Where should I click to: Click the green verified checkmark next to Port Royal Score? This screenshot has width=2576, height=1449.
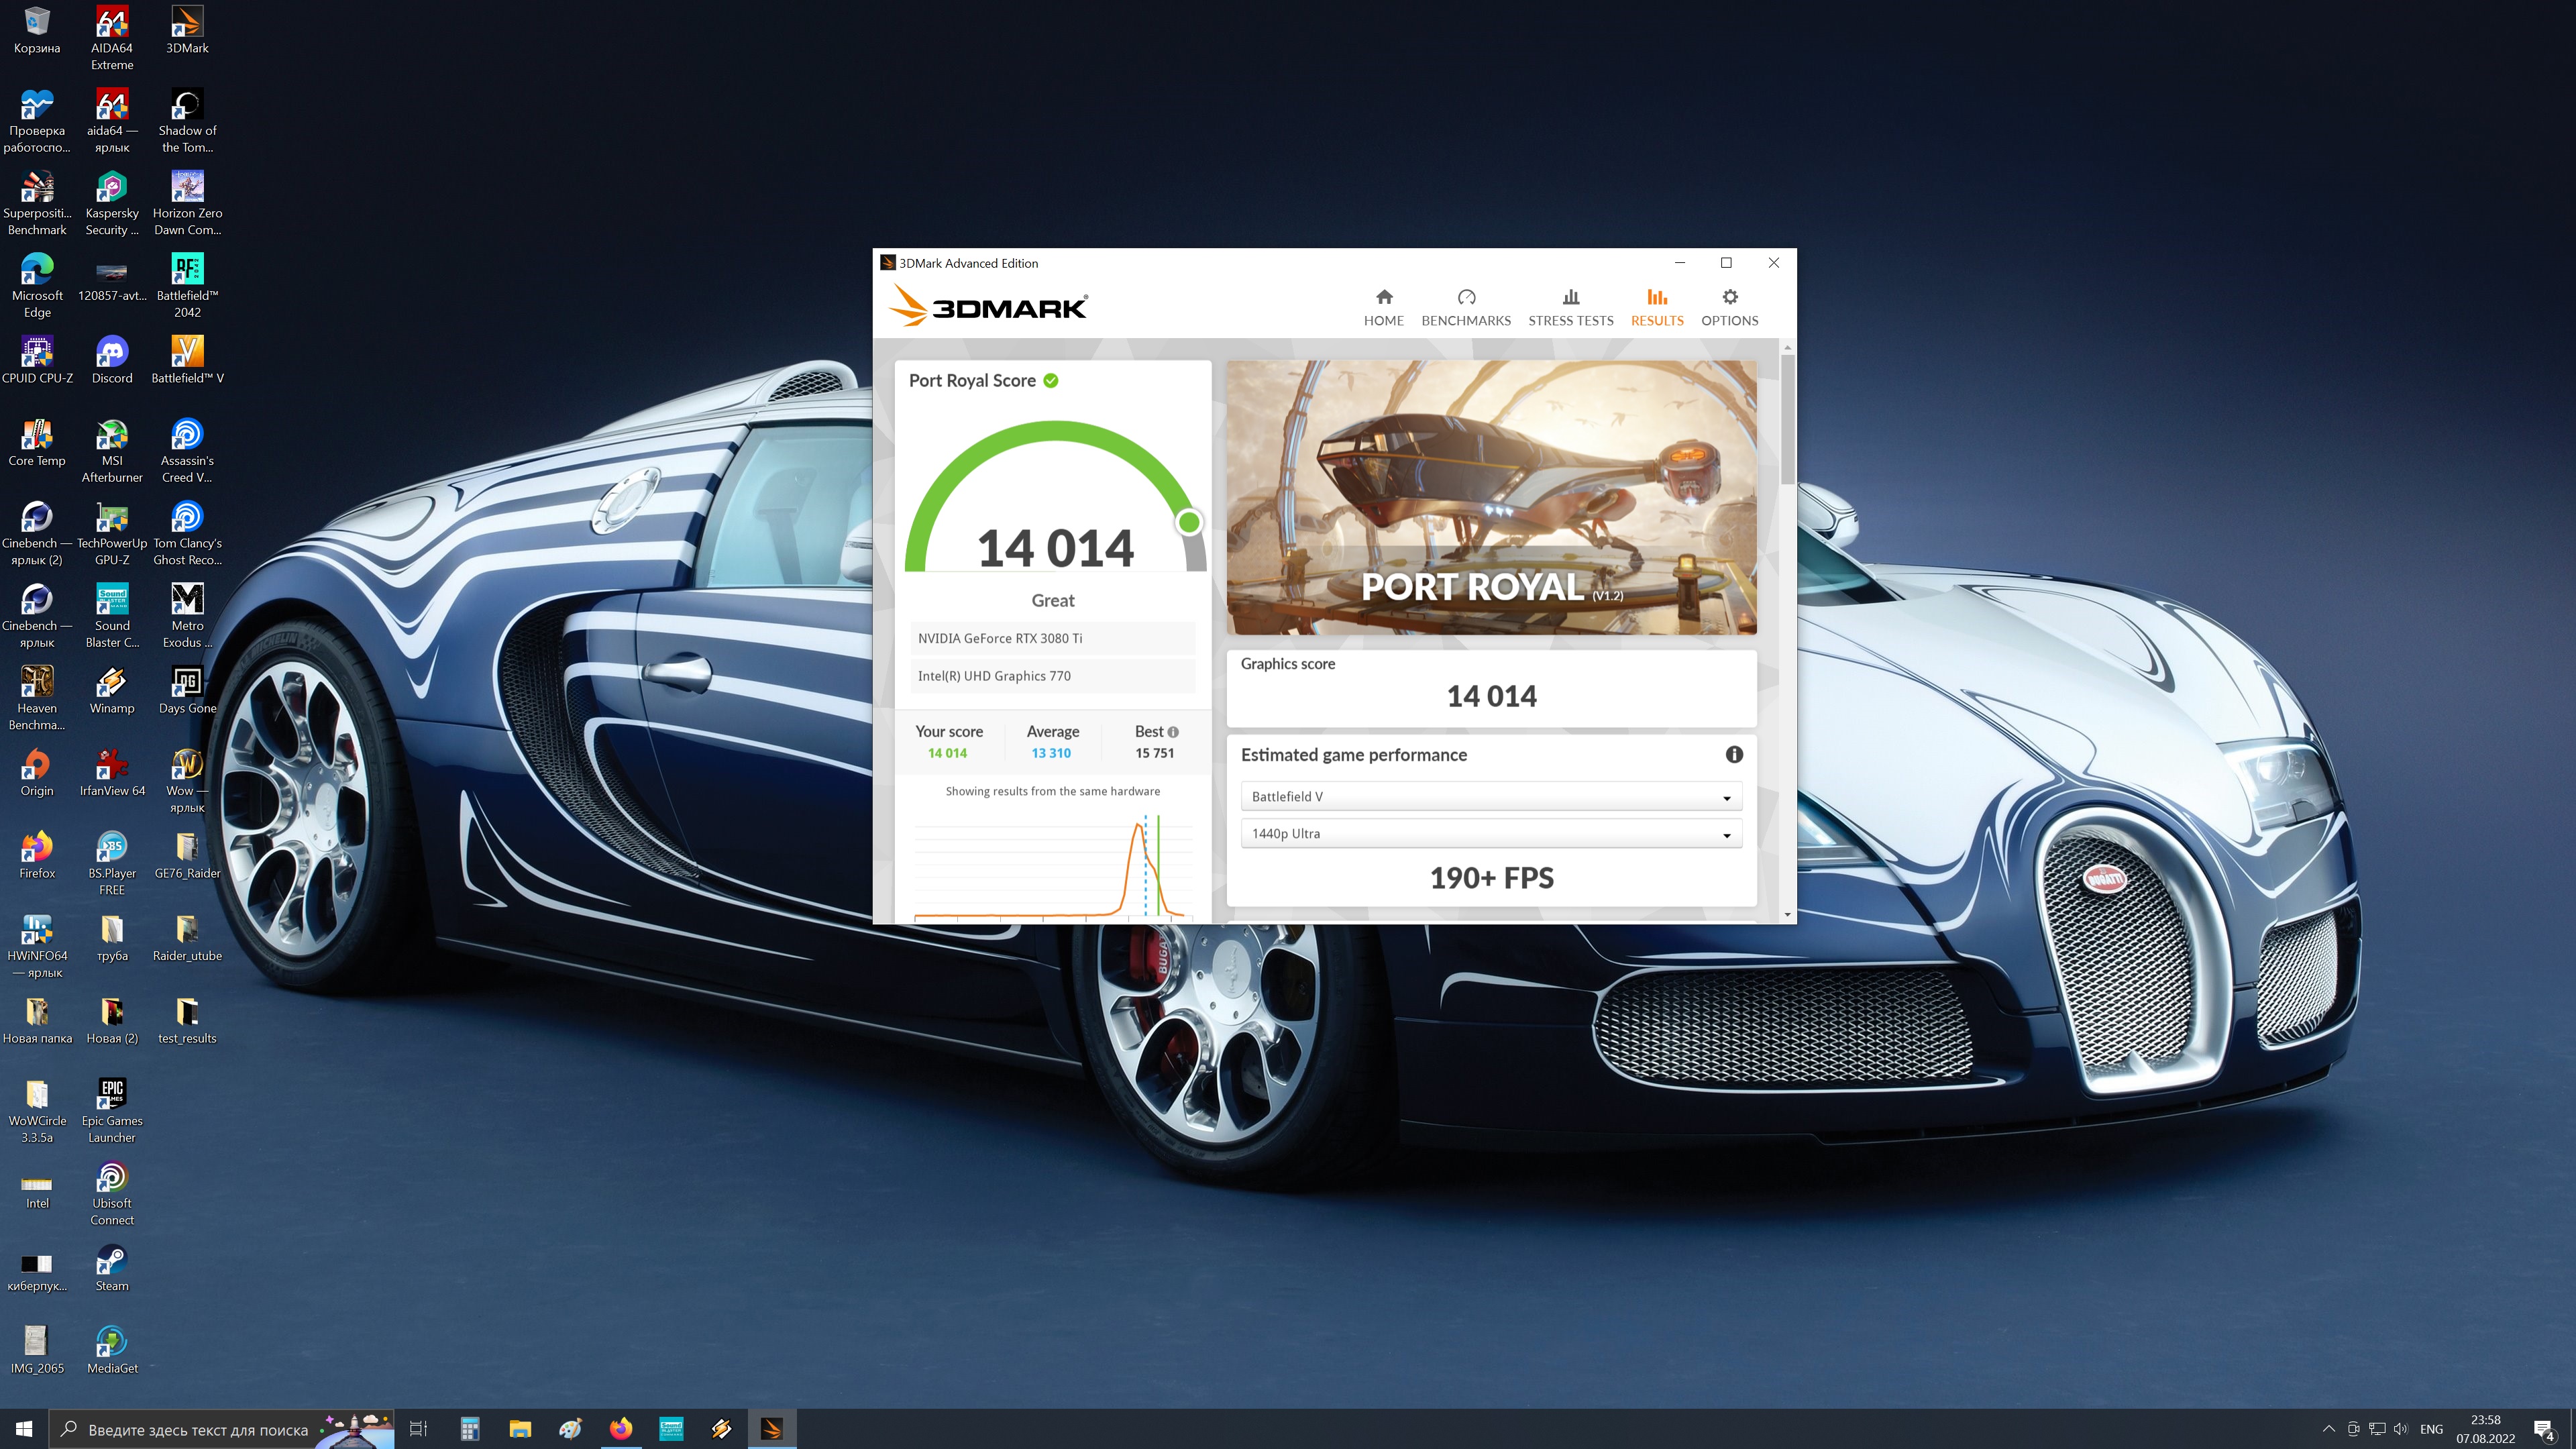(x=1051, y=381)
